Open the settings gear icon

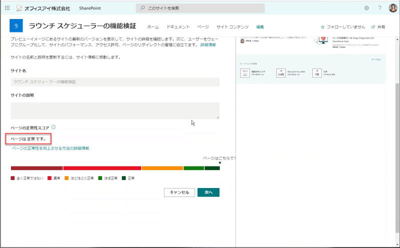coord(366,8)
